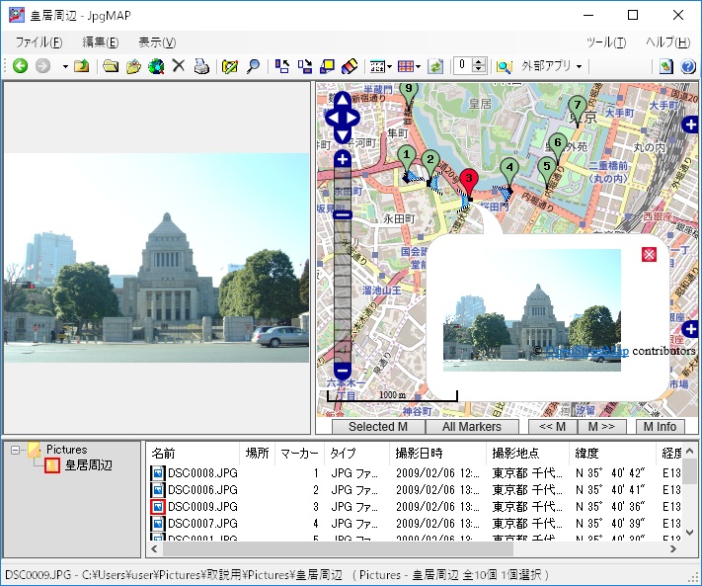The width and height of the screenshot is (702, 586).
Task: Click the green refresh icon
Action: (435, 66)
